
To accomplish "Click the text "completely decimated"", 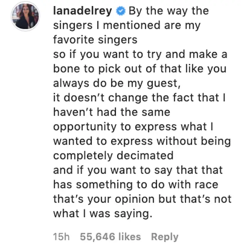I will tap(113, 156).
